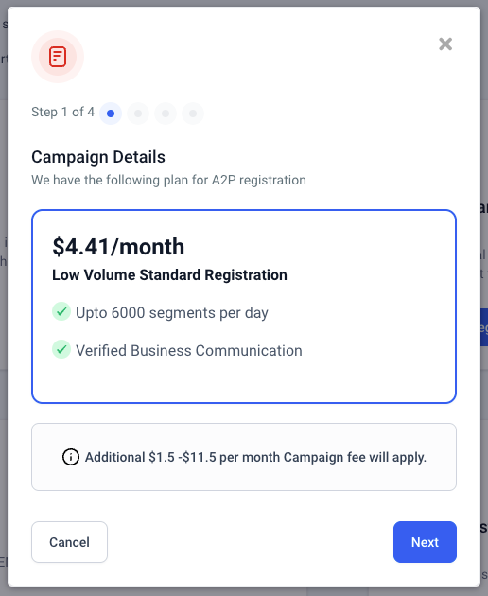Click the A2P registration plan subtitle

coord(168,180)
